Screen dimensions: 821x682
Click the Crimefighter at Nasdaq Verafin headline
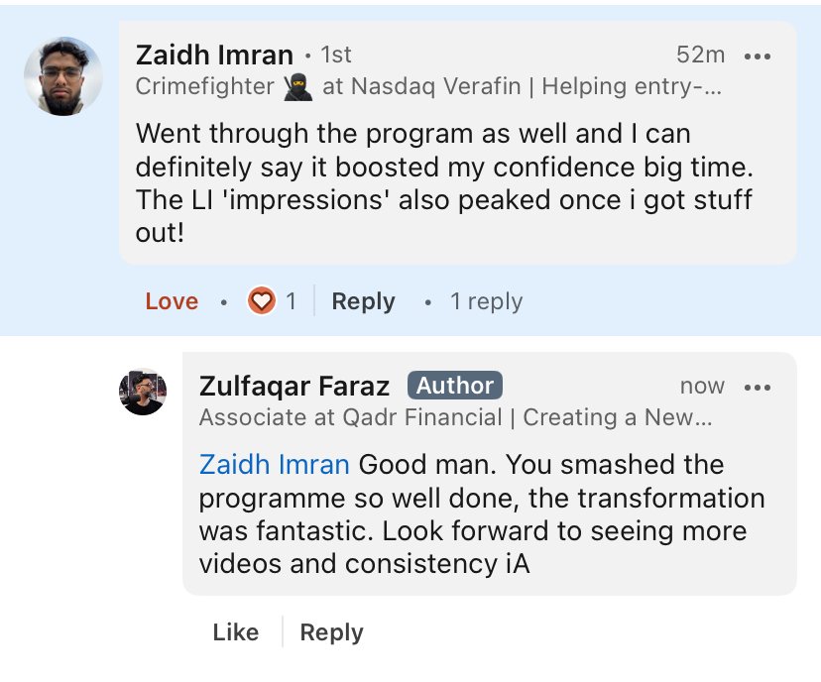[428, 86]
